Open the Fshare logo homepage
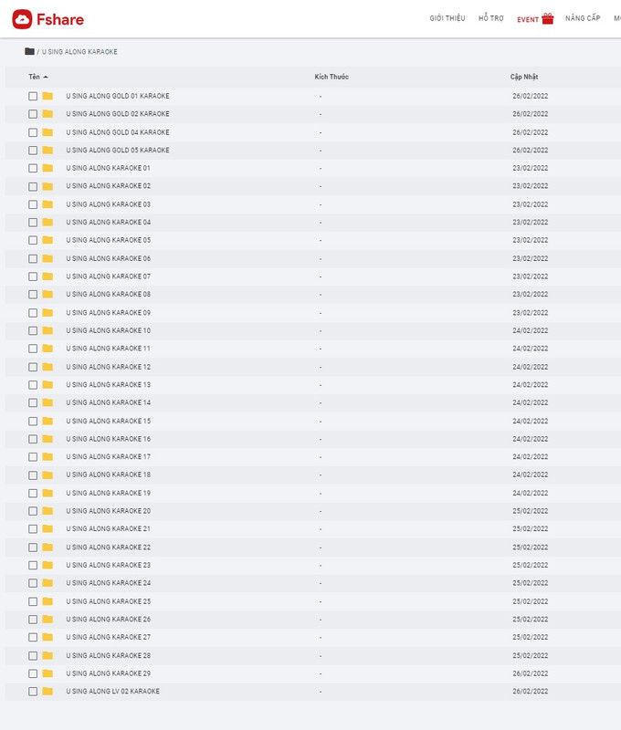Image resolution: width=621 pixels, height=730 pixels. [48, 19]
